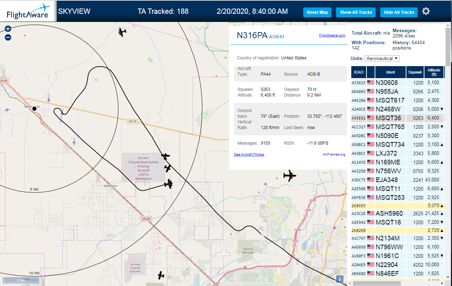Select the ASH5960 aircraft row
452x286 pixels.
click(x=398, y=214)
